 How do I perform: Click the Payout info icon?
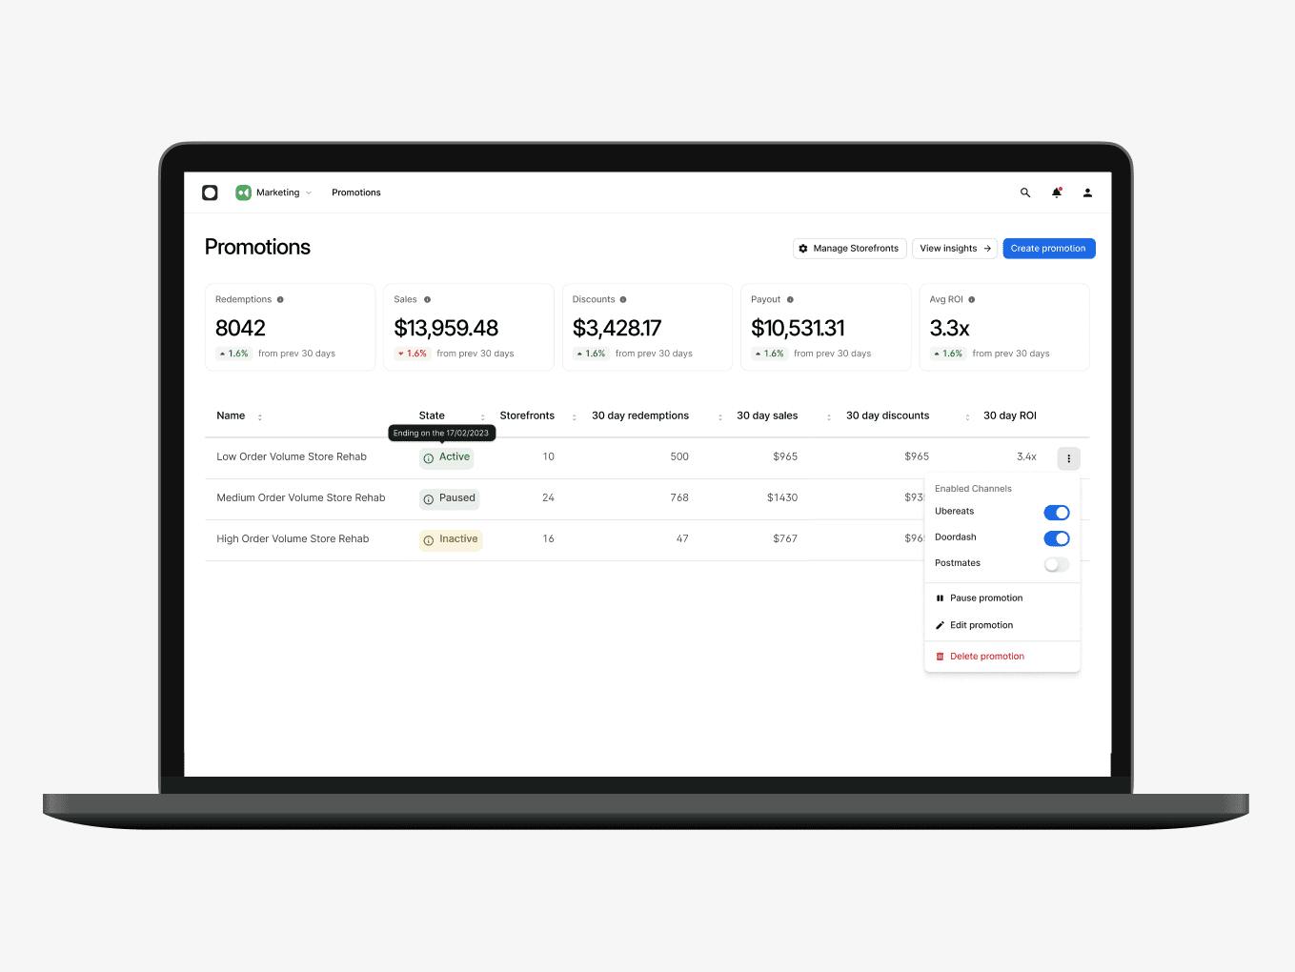pyautogui.click(x=790, y=299)
